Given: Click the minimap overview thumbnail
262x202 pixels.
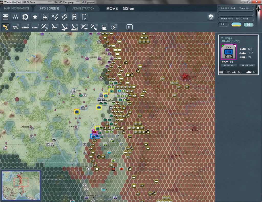Looking at the screenshot, I should [x=21, y=185].
